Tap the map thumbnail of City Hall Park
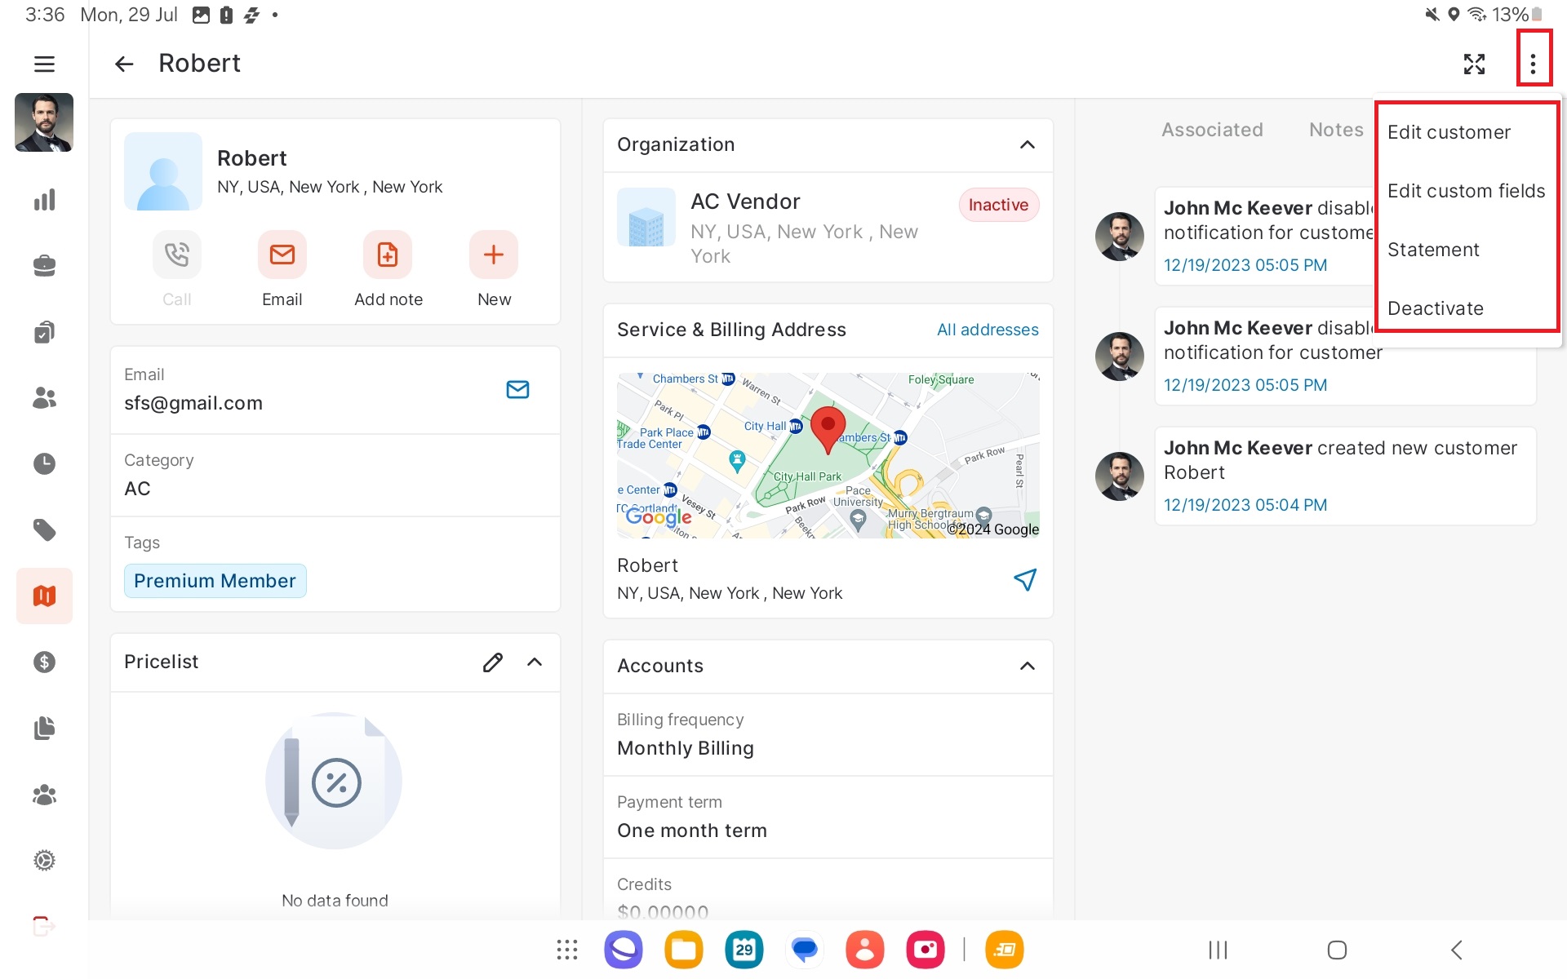This screenshot has height=979, width=1567. [828, 455]
